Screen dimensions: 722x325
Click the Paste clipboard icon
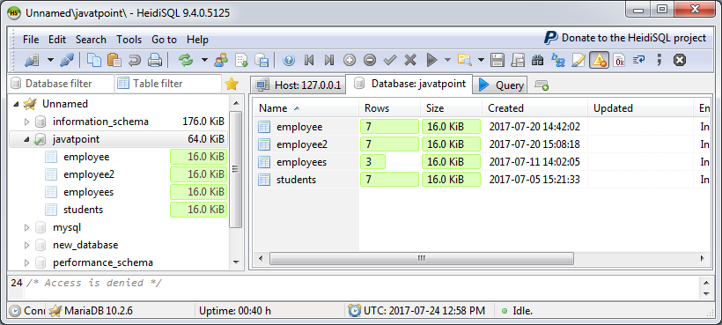tap(114, 60)
